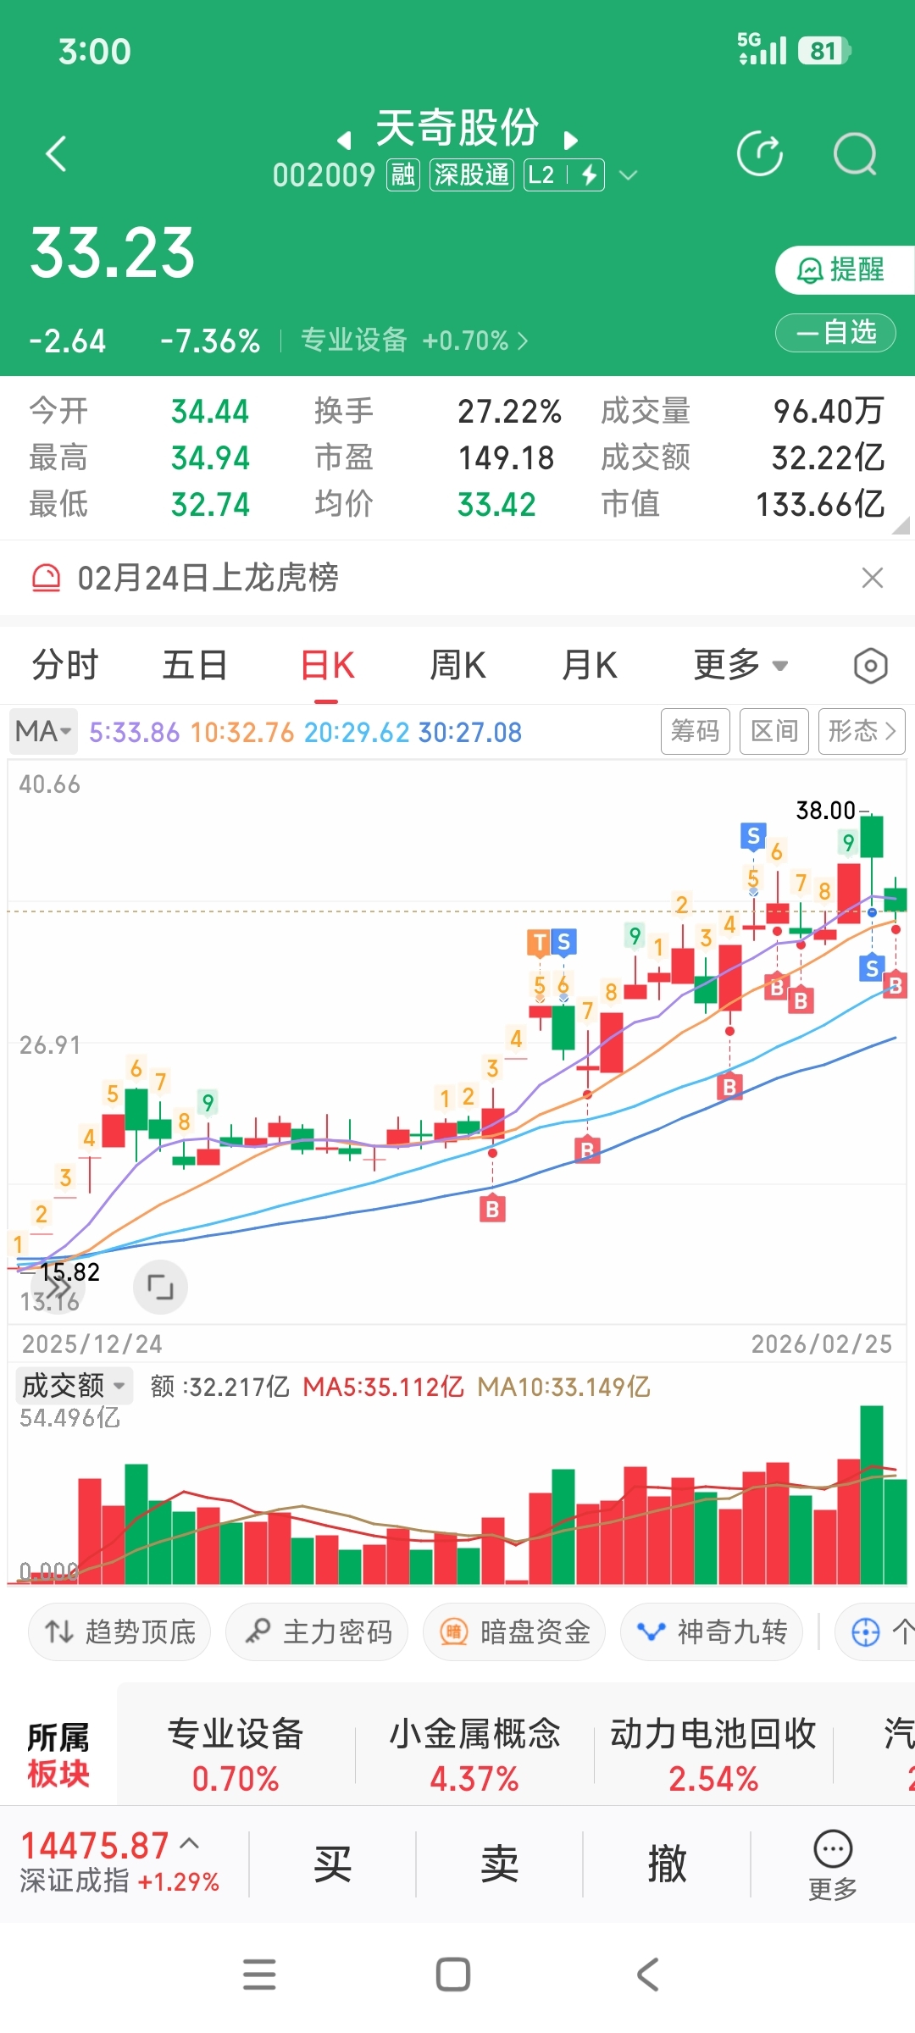
Task: Tap fullscreen rotate chart icon
Action: pos(160,1287)
